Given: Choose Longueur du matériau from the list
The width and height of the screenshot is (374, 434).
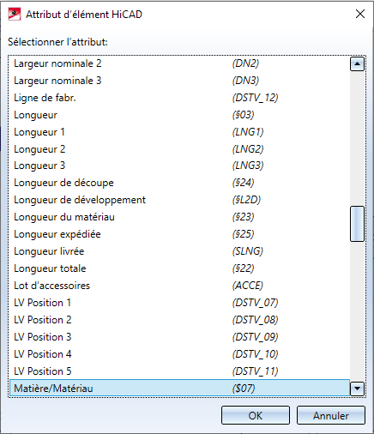Looking at the screenshot, I should coord(179,217).
